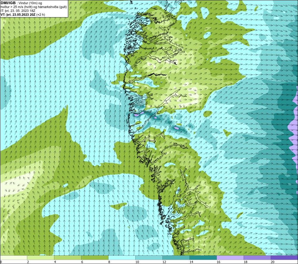The width and height of the screenshot is (298, 264).
Task: Select the 18–20 m/s purple legend swatch
Action: point(257,257)
